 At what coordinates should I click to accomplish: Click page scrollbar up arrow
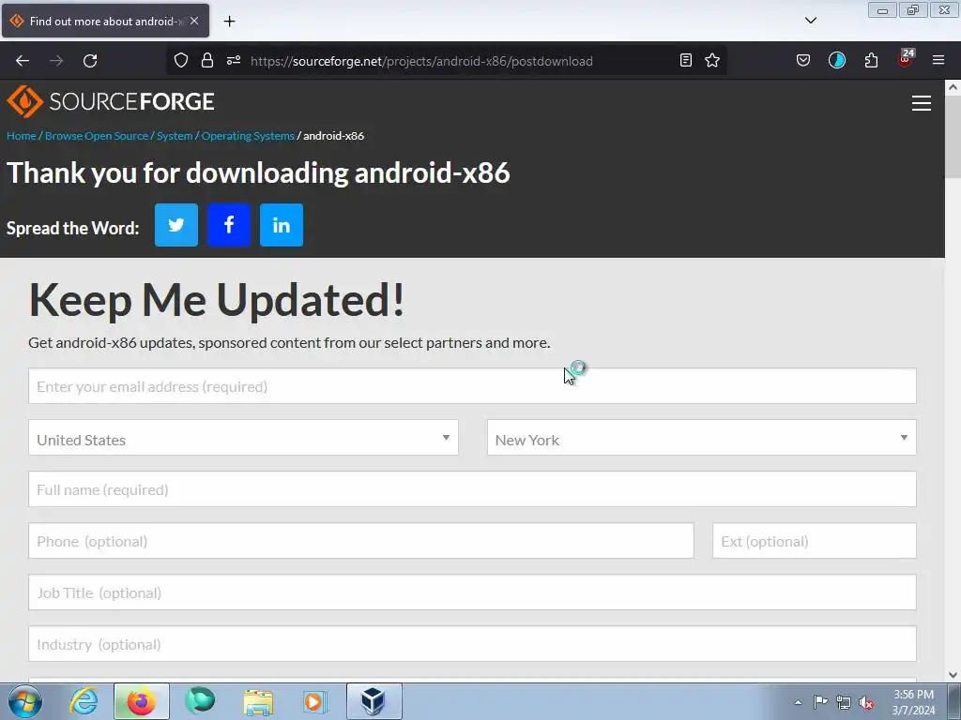coord(953,87)
